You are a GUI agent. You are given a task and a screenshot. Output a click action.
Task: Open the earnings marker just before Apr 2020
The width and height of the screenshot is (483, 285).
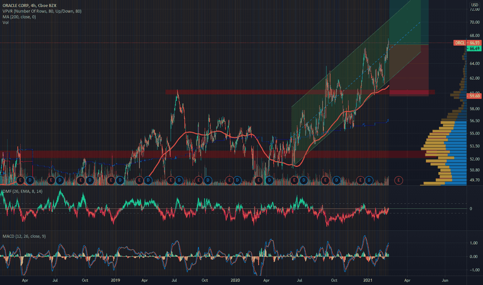coord(259,180)
